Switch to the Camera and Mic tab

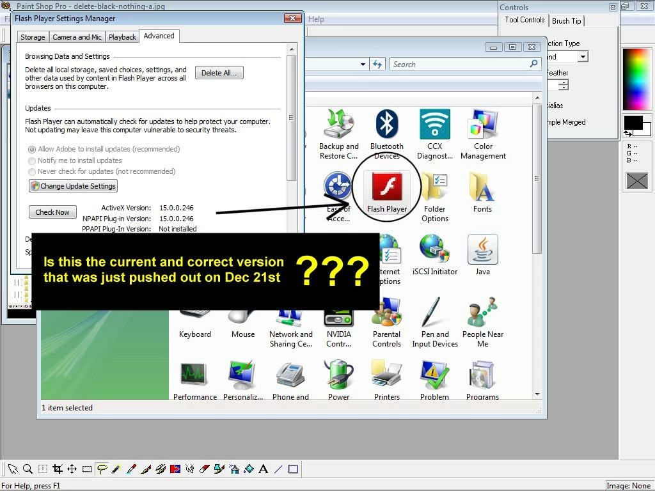pos(77,36)
